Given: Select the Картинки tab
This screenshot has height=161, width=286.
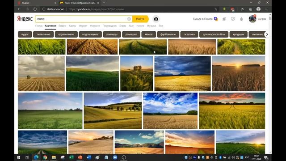Looking at the screenshot, I should tap(50, 26).
